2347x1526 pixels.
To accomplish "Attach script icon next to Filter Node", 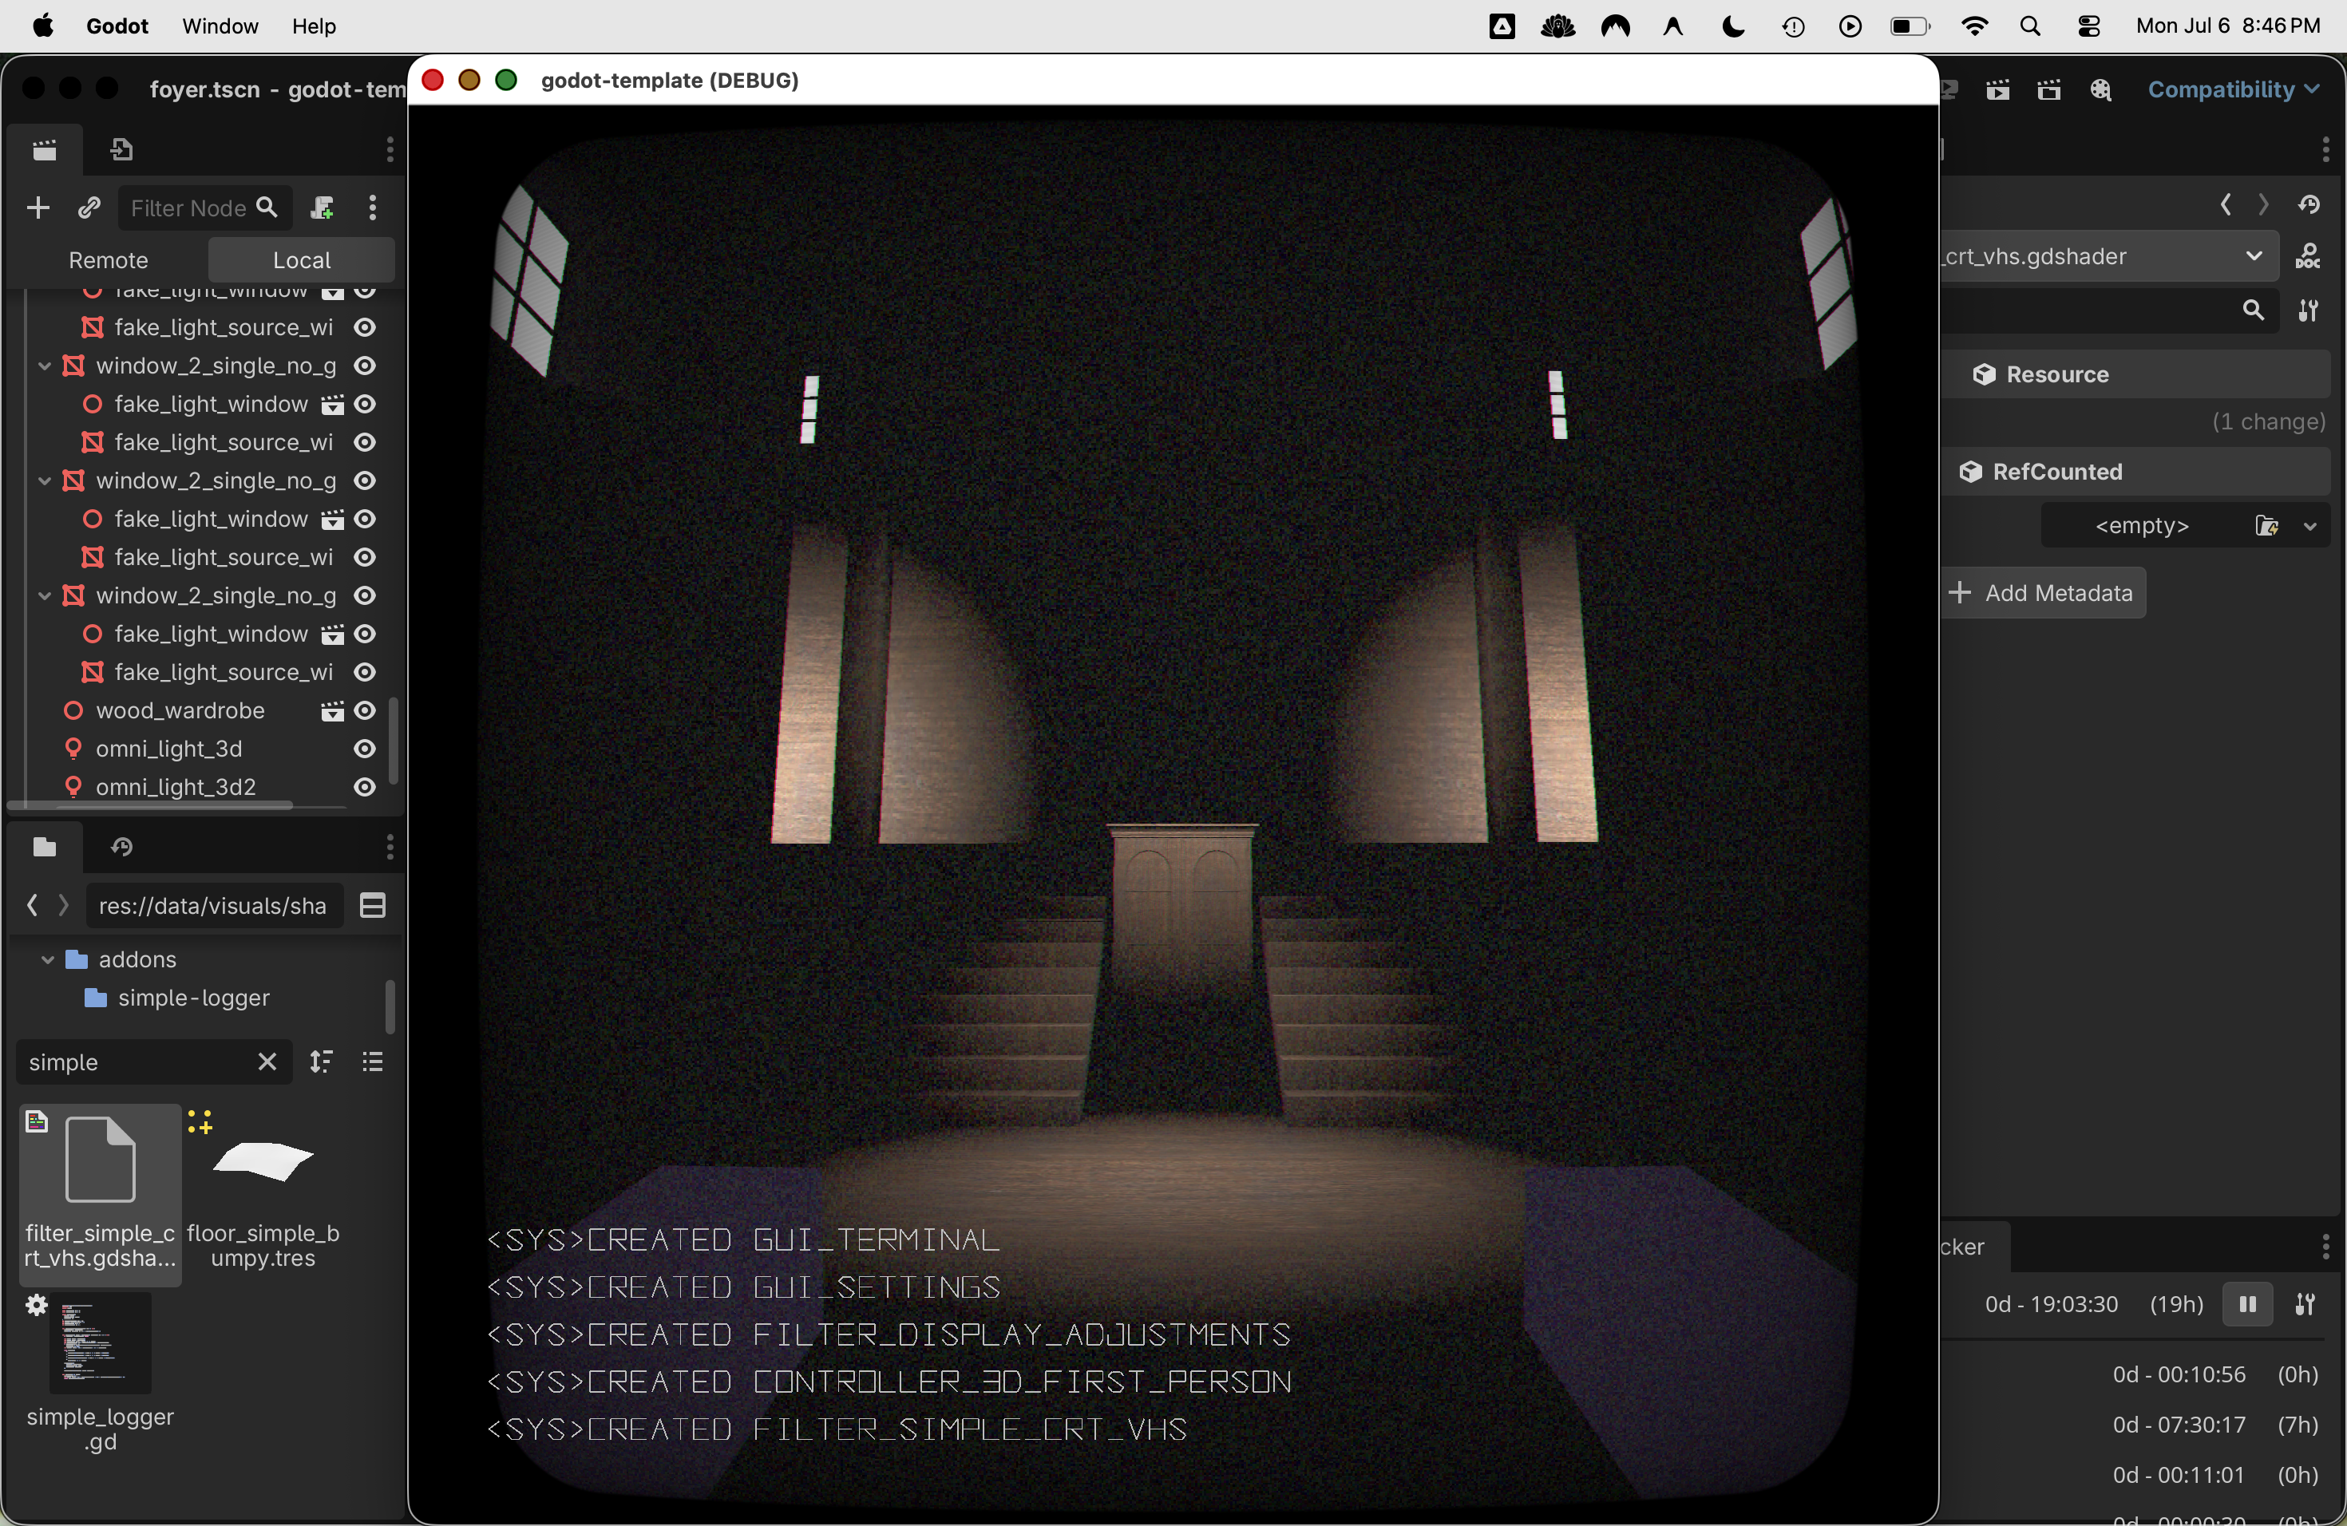I will click(322, 208).
